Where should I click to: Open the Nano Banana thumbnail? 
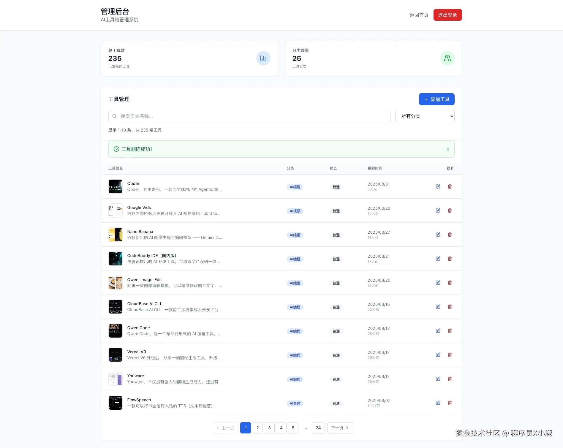click(x=116, y=235)
